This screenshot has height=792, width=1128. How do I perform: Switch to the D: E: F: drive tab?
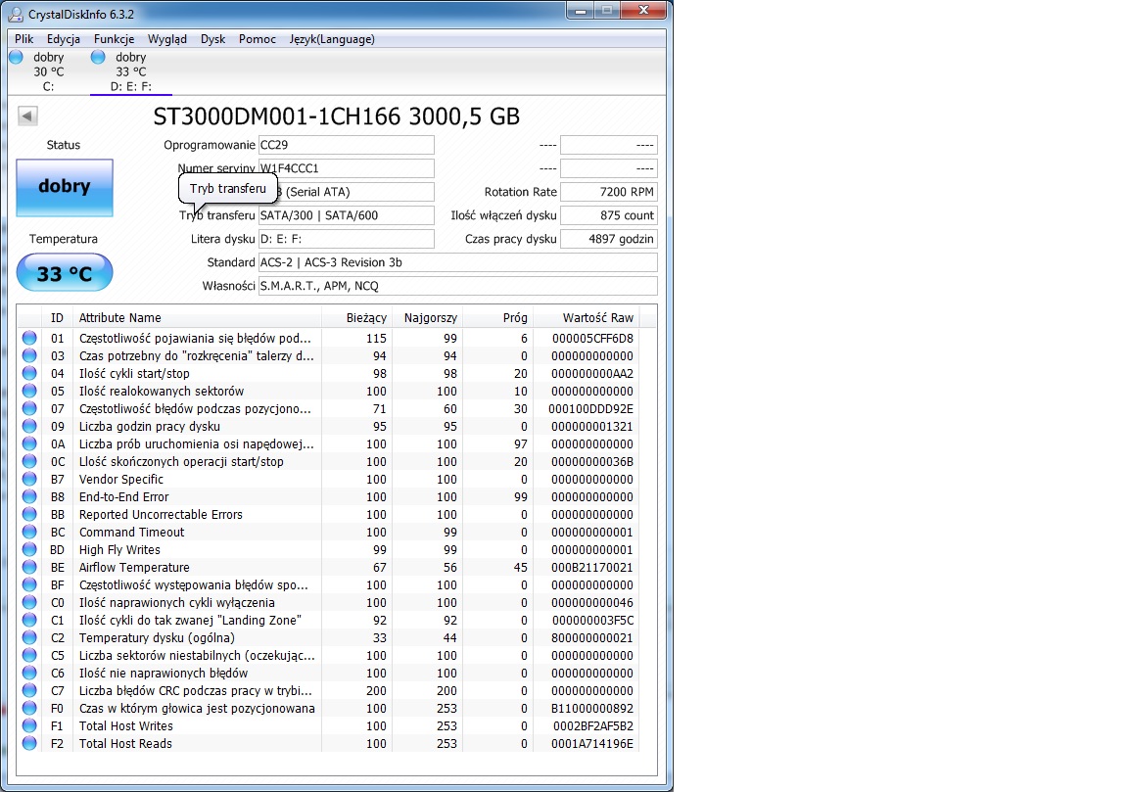pyautogui.click(x=131, y=71)
